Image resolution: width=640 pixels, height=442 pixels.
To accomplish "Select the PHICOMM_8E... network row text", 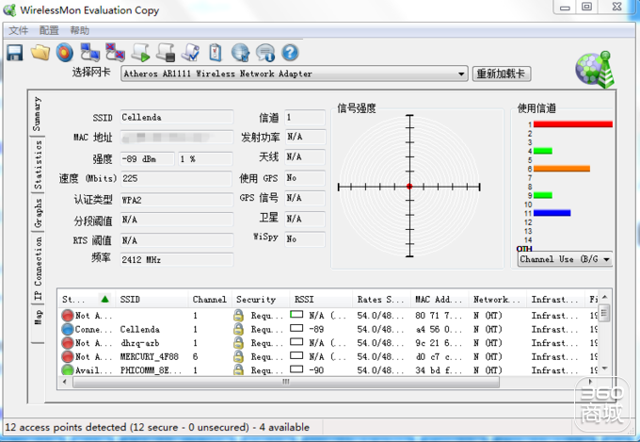I will point(151,370).
